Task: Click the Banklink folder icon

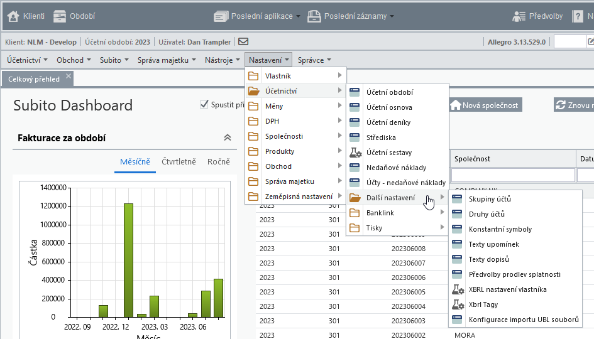Action: coord(355,213)
